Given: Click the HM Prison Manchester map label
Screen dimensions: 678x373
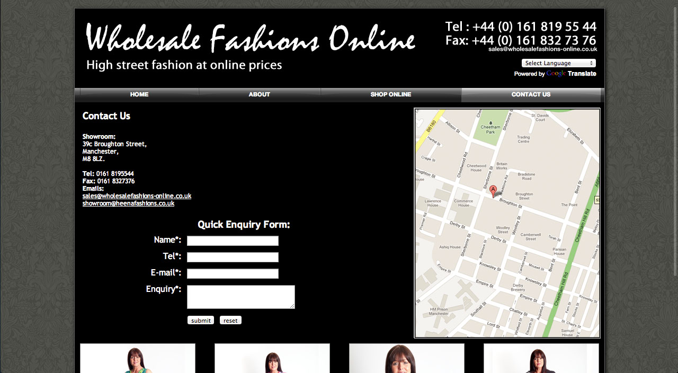Looking at the screenshot, I should tap(439, 311).
